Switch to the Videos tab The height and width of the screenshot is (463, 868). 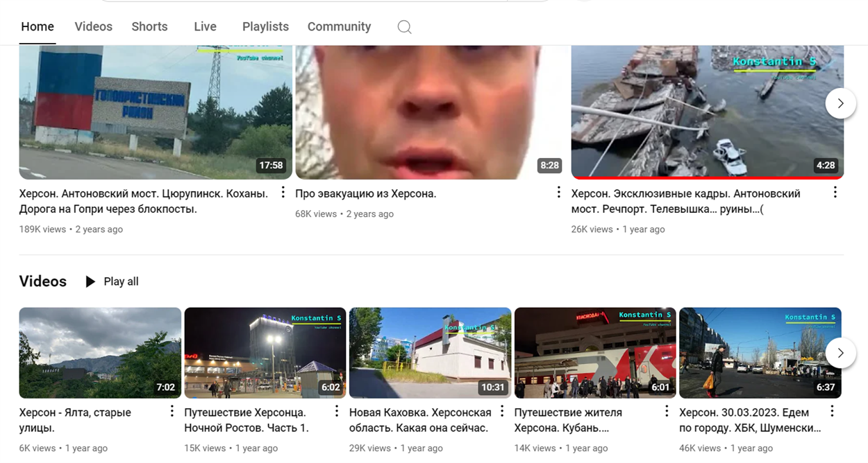[x=93, y=26]
